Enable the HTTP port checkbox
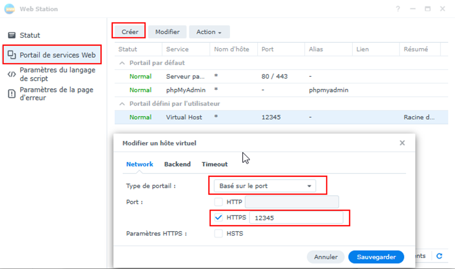 pos(219,202)
